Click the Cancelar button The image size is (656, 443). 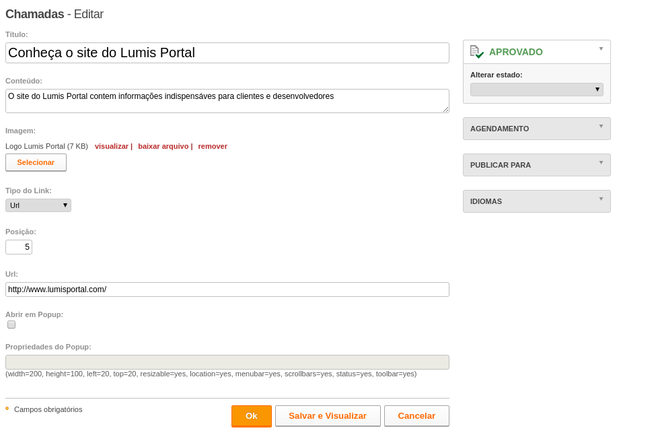pos(416,416)
